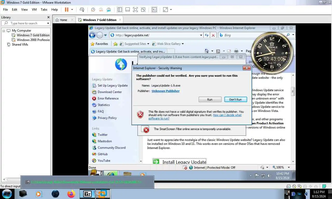Screen dimensions: 332x199
Task: Click the stretch guest display icon
Action: (165, 10)
